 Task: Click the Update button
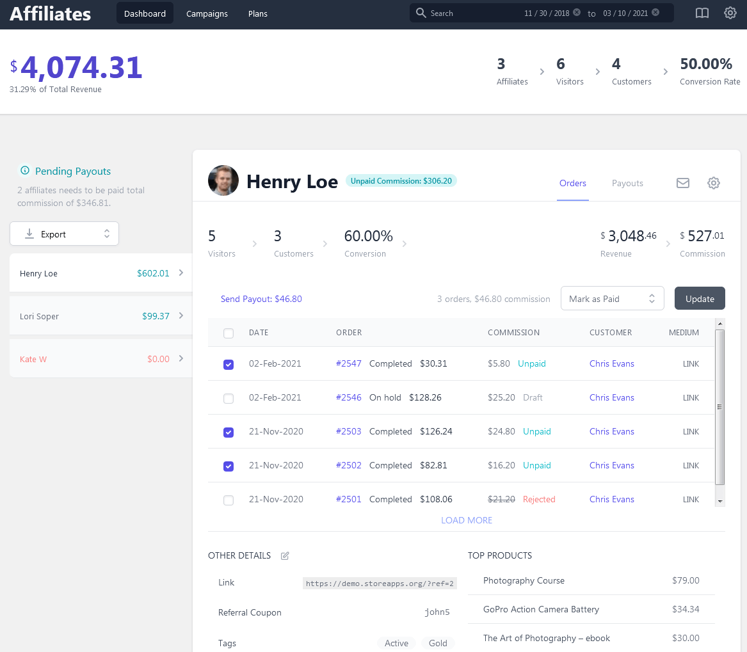[700, 299]
